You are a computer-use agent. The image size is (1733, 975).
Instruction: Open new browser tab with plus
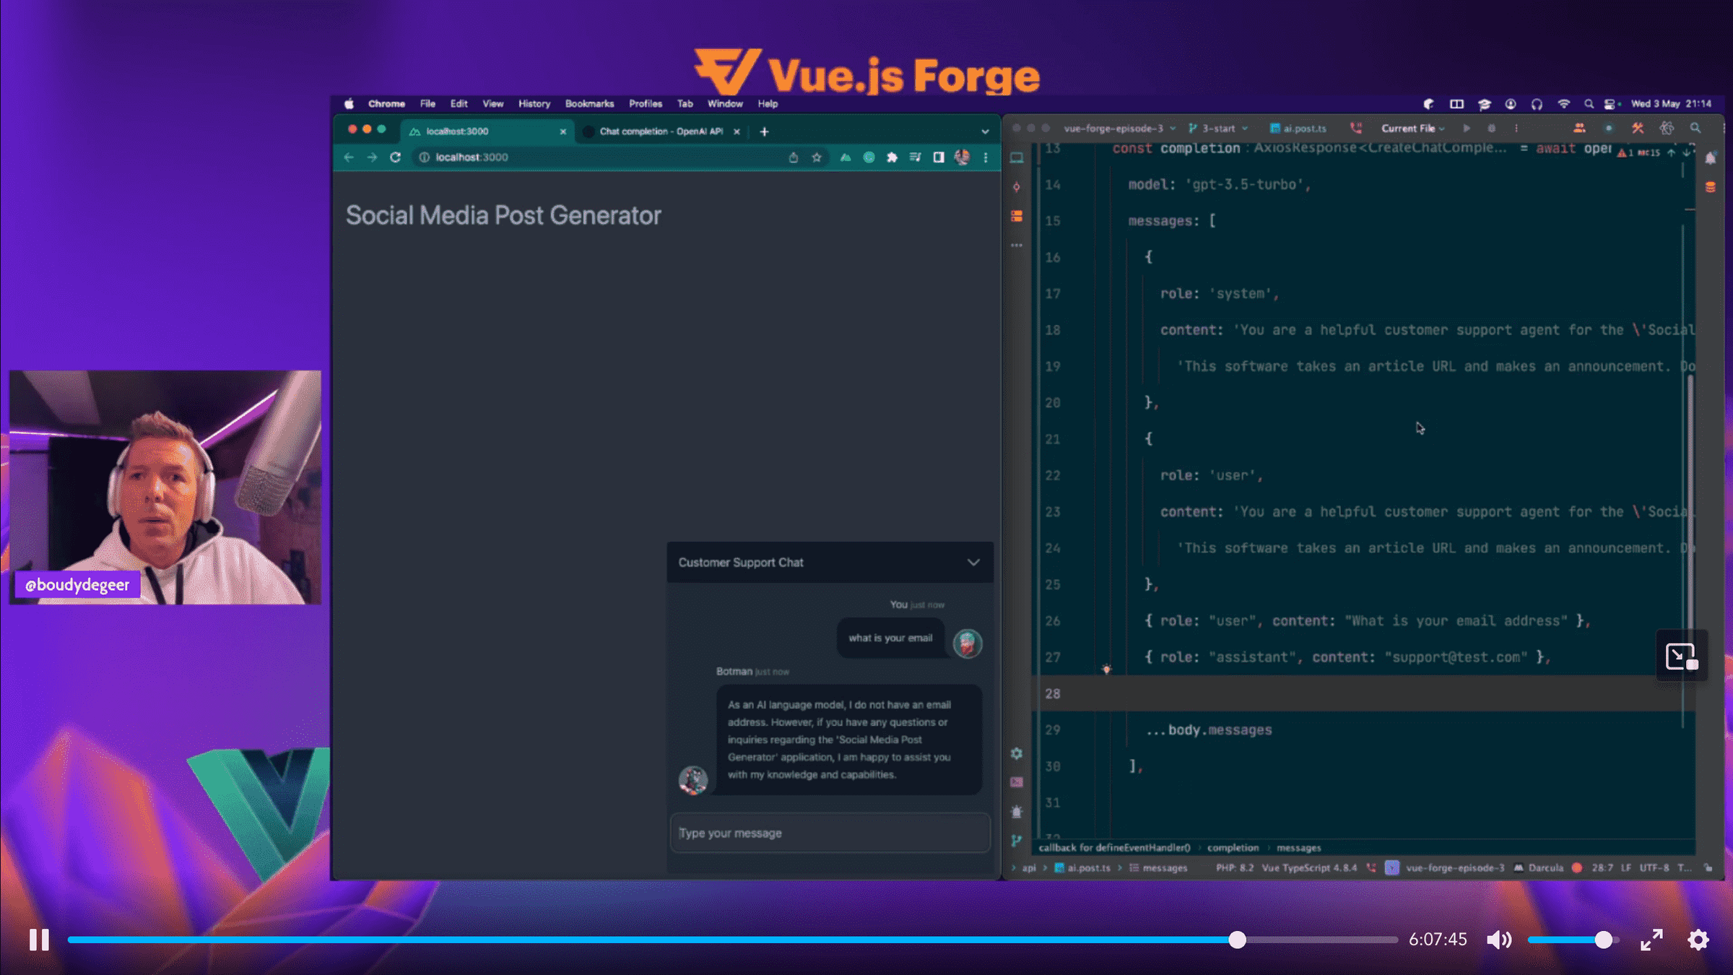pyautogui.click(x=764, y=131)
